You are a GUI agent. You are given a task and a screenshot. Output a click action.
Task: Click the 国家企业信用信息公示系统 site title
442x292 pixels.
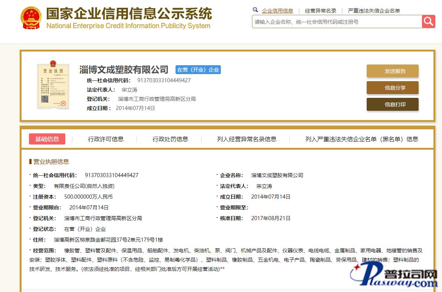point(129,14)
